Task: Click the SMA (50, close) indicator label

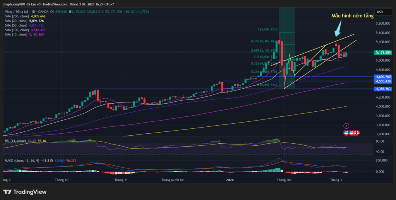Action: (x=18, y=25)
